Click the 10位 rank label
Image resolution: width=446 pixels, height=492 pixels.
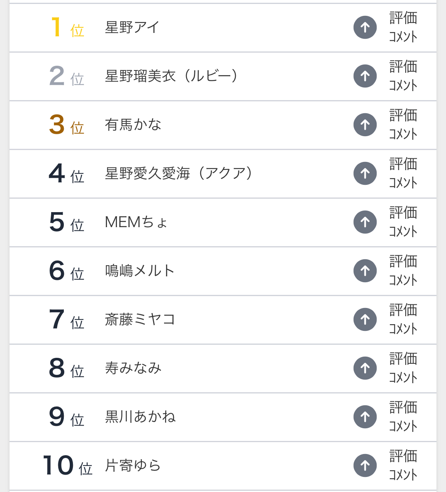(67, 465)
